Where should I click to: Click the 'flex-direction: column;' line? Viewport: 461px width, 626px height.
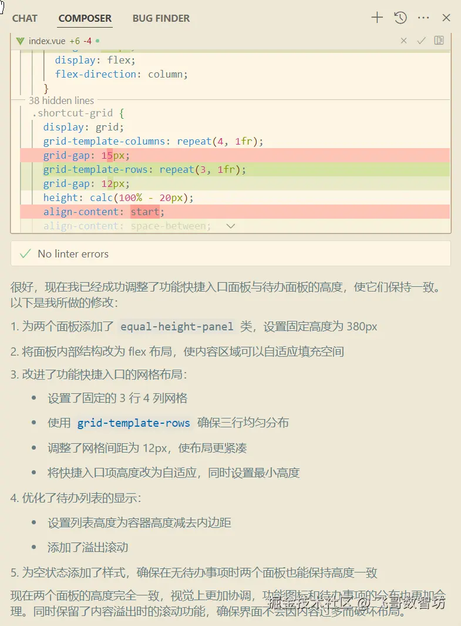[121, 74]
